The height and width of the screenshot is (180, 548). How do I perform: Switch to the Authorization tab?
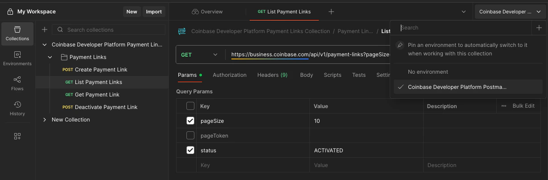click(x=230, y=75)
